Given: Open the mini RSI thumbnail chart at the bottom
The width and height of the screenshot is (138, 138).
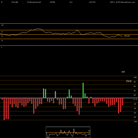Looking at the screenshot, I should point(68,132).
